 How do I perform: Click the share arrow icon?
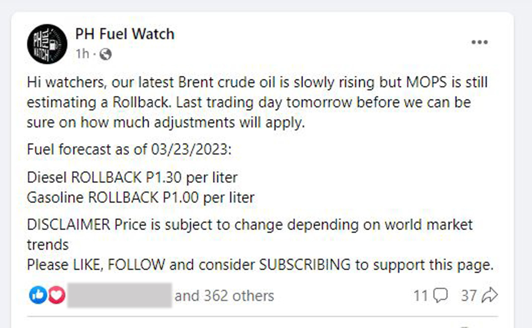click(490, 295)
